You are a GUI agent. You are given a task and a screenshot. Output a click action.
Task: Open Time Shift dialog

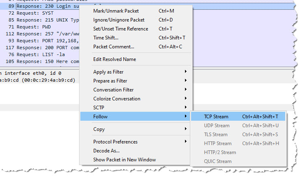tap(105, 38)
